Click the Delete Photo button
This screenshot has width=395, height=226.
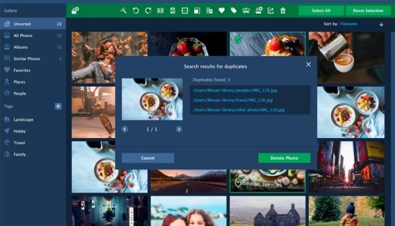coord(284,158)
